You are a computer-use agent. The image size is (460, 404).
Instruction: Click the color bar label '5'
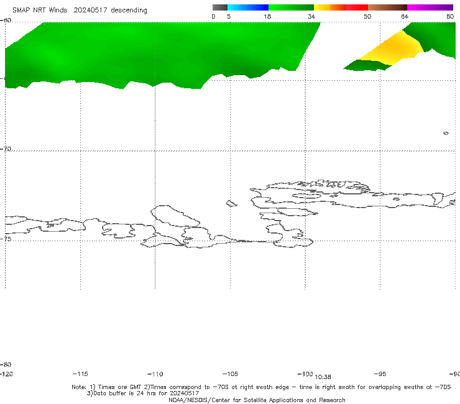click(x=229, y=16)
